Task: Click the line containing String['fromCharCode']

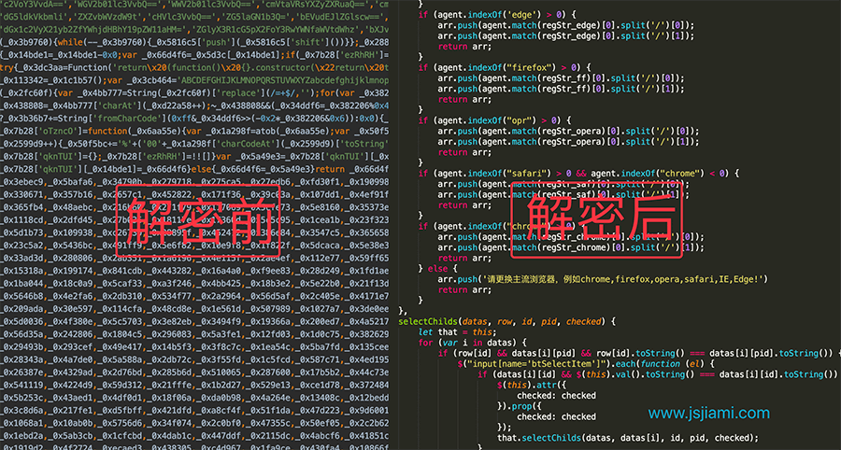Action: (x=194, y=119)
